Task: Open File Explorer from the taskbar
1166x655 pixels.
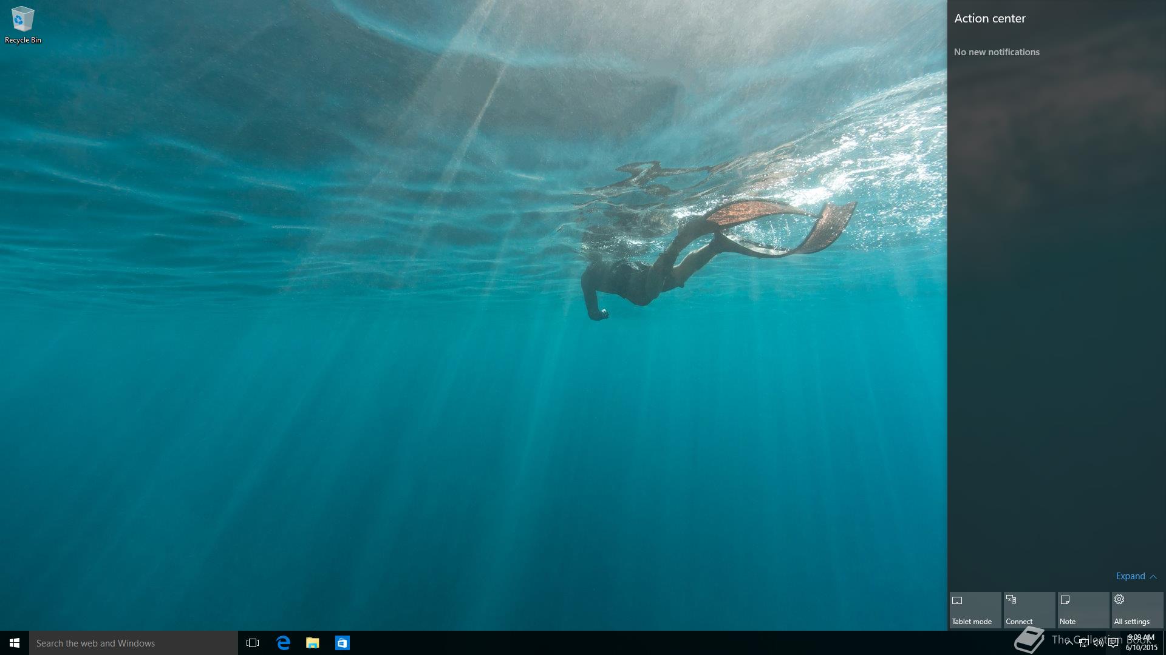Action: 313,643
